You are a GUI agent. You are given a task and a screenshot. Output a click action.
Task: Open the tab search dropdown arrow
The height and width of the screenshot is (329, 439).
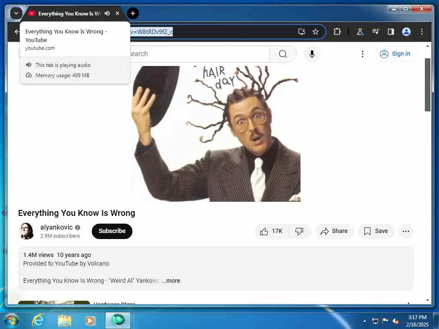point(16,13)
